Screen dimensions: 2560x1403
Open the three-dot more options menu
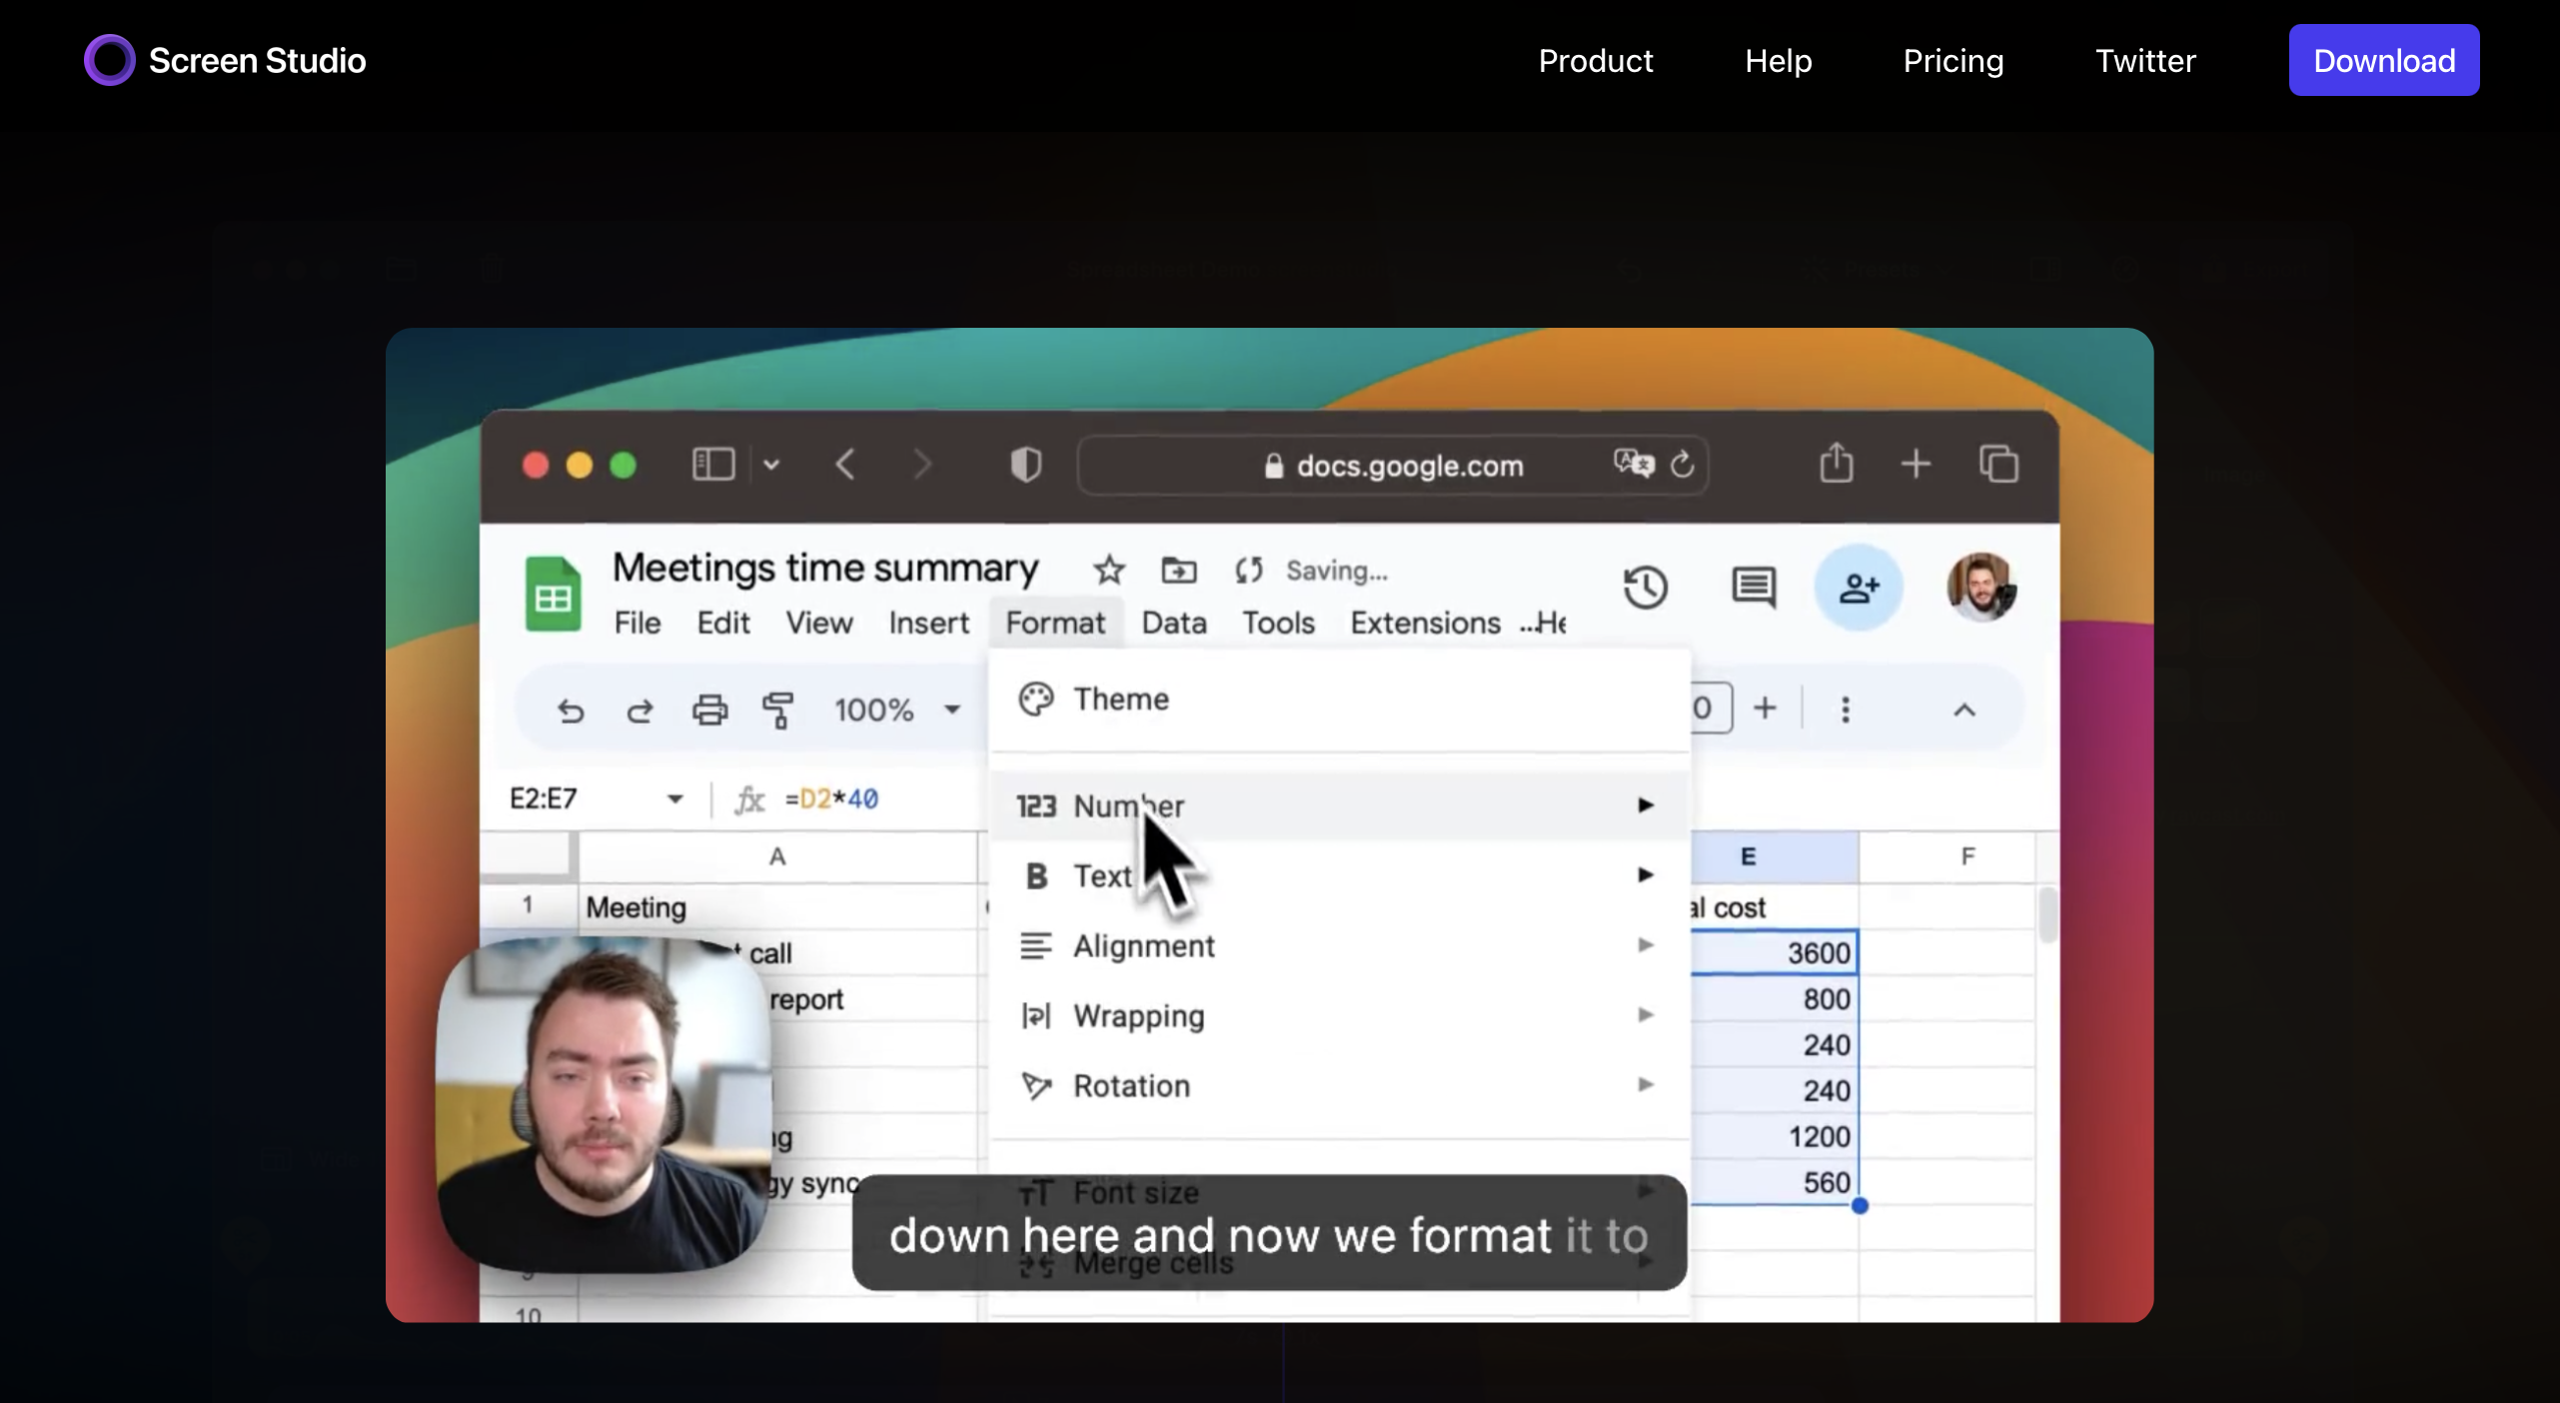(1845, 710)
